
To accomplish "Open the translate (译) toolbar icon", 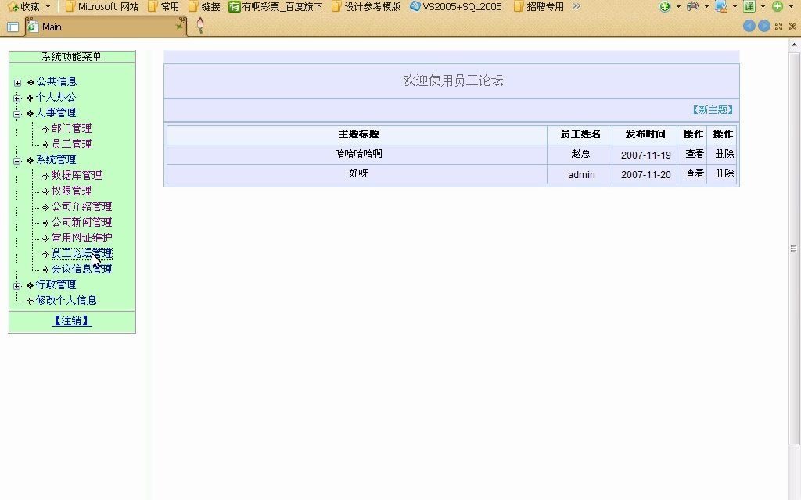I will tap(749, 6).
